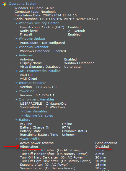Select the User Account Control (UAC) row
This screenshot has width=126, height=171.
pyautogui.click(x=50, y=27)
